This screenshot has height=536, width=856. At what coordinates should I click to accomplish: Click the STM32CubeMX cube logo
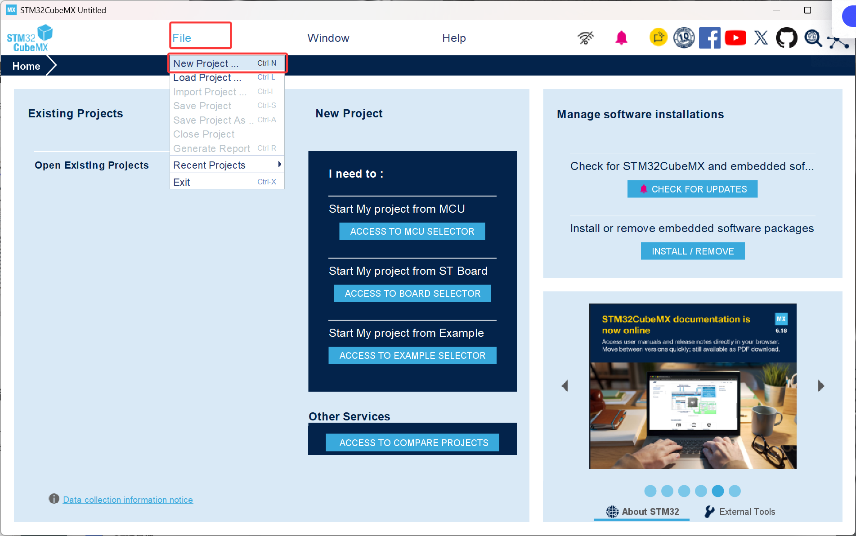pos(30,38)
